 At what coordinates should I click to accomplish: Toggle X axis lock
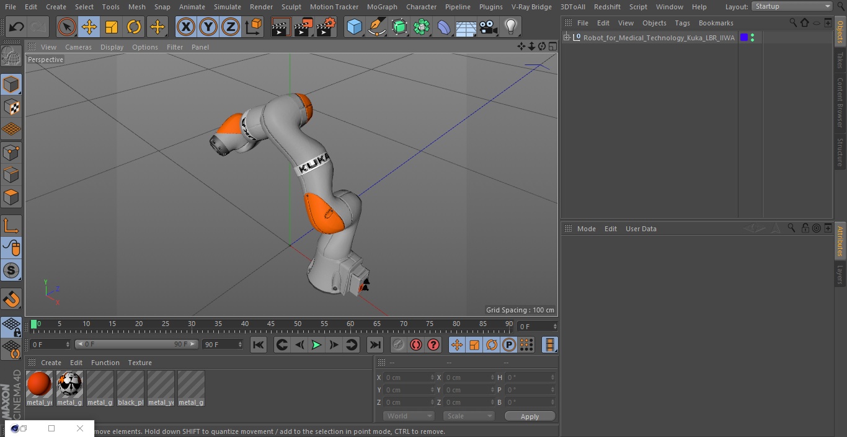pos(185,27)
